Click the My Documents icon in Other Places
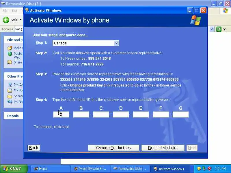The width and height of the screenshot is (231, 173). (10, 90)
